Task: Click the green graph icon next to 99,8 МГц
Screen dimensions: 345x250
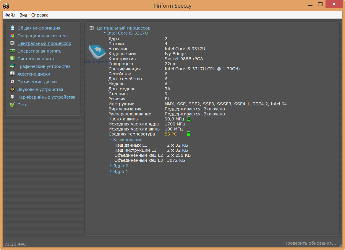Action: pyautogui.click(x=189, y=119)
